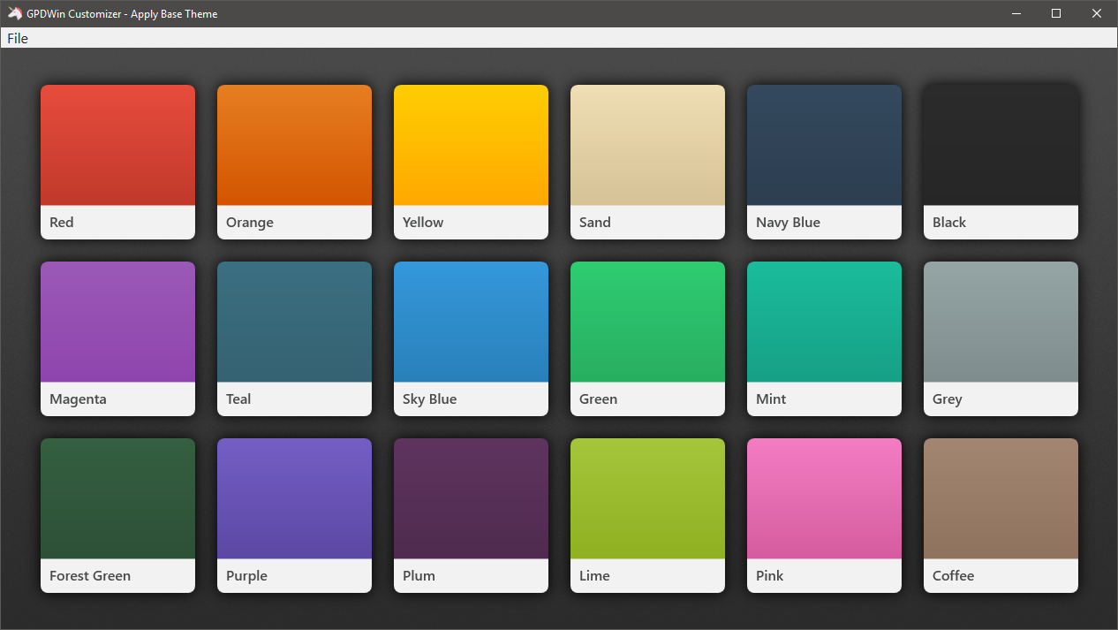
Task: Choose the Lime color theme
Action: (x=647, y=515)
